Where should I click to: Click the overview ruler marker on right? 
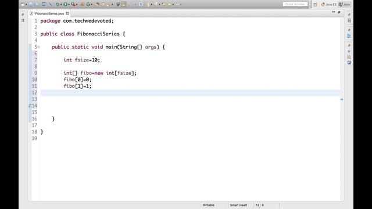[342, 99]
